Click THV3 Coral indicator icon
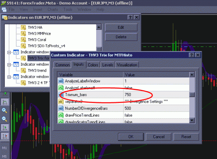Viewport: 217px width, 159px height. (x=23, y=40)
